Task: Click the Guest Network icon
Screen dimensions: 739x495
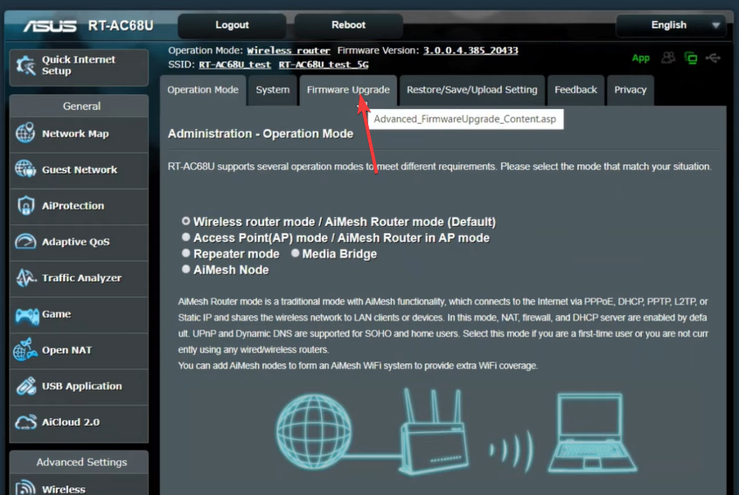Action: [25, 168]
